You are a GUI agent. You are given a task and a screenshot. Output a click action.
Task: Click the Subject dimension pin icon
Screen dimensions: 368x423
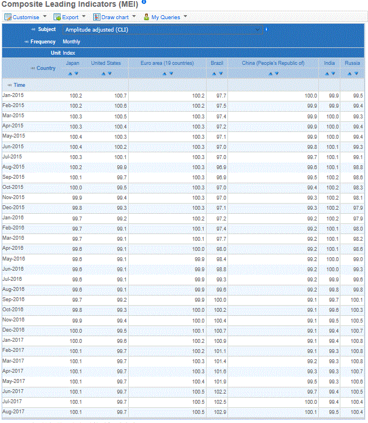pos(33,29)
